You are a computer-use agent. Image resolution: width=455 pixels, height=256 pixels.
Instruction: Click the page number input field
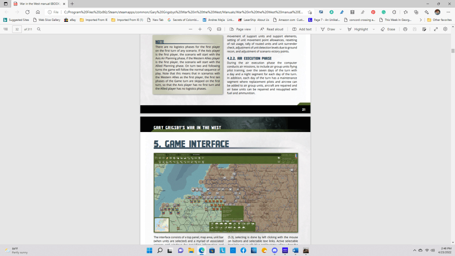[x=17, y=29]
